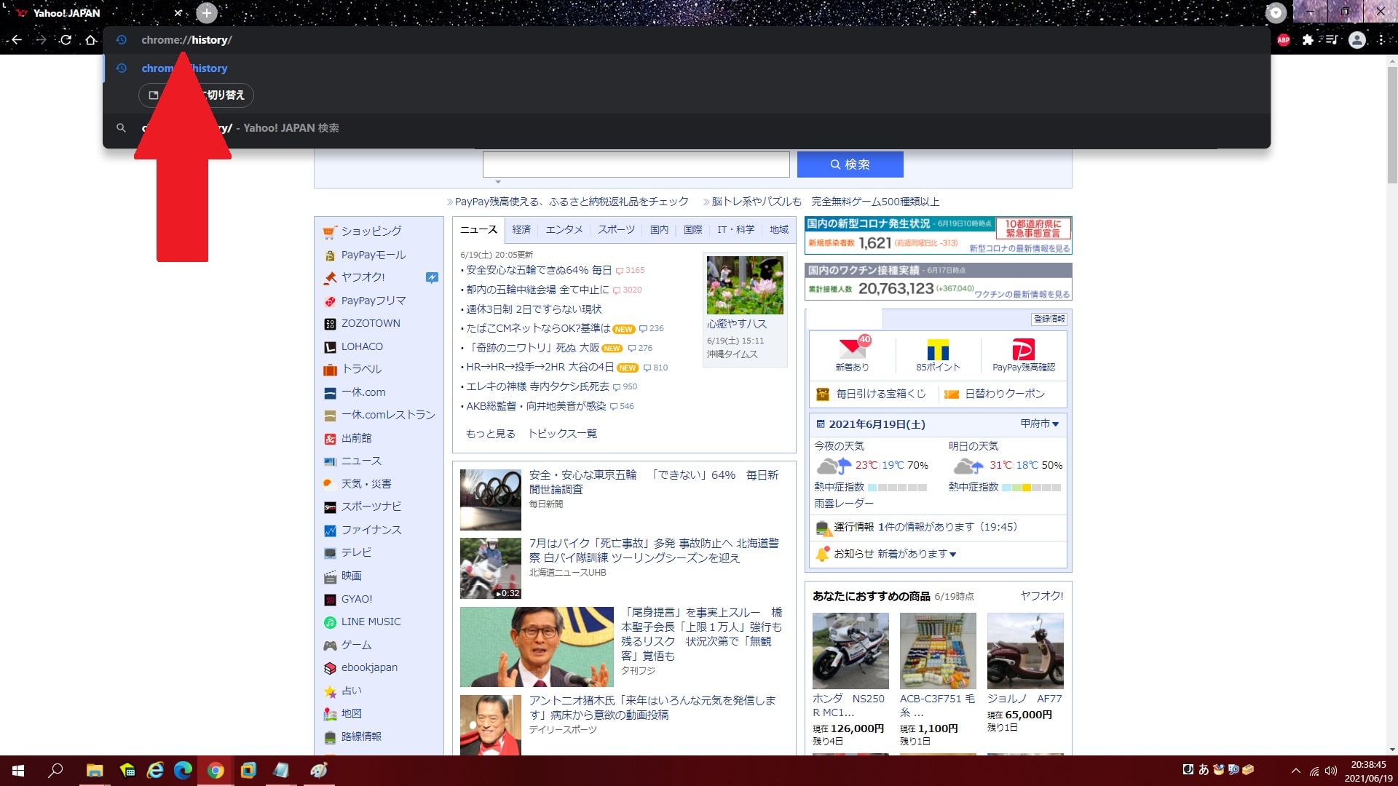Open the ホンダ NS250R auction thumbnail

pos(850,651)
